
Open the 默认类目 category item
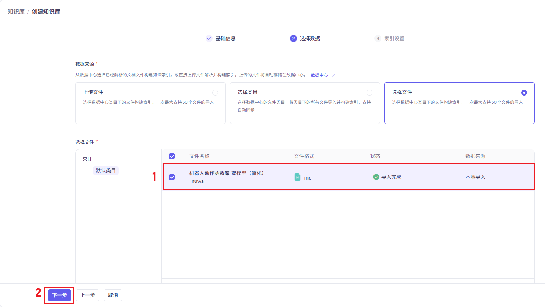[x=105, y=171]
